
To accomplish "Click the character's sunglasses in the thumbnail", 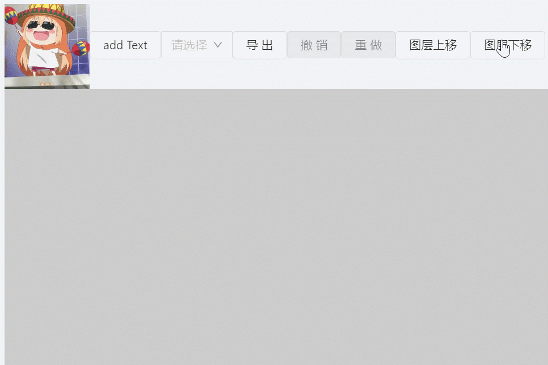I will (41, 25).
